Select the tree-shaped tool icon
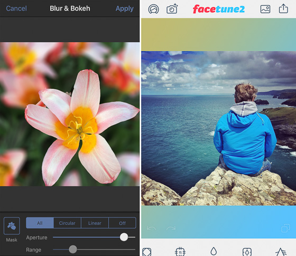This screenshot has width=296, height=256. tap(281, 252)
